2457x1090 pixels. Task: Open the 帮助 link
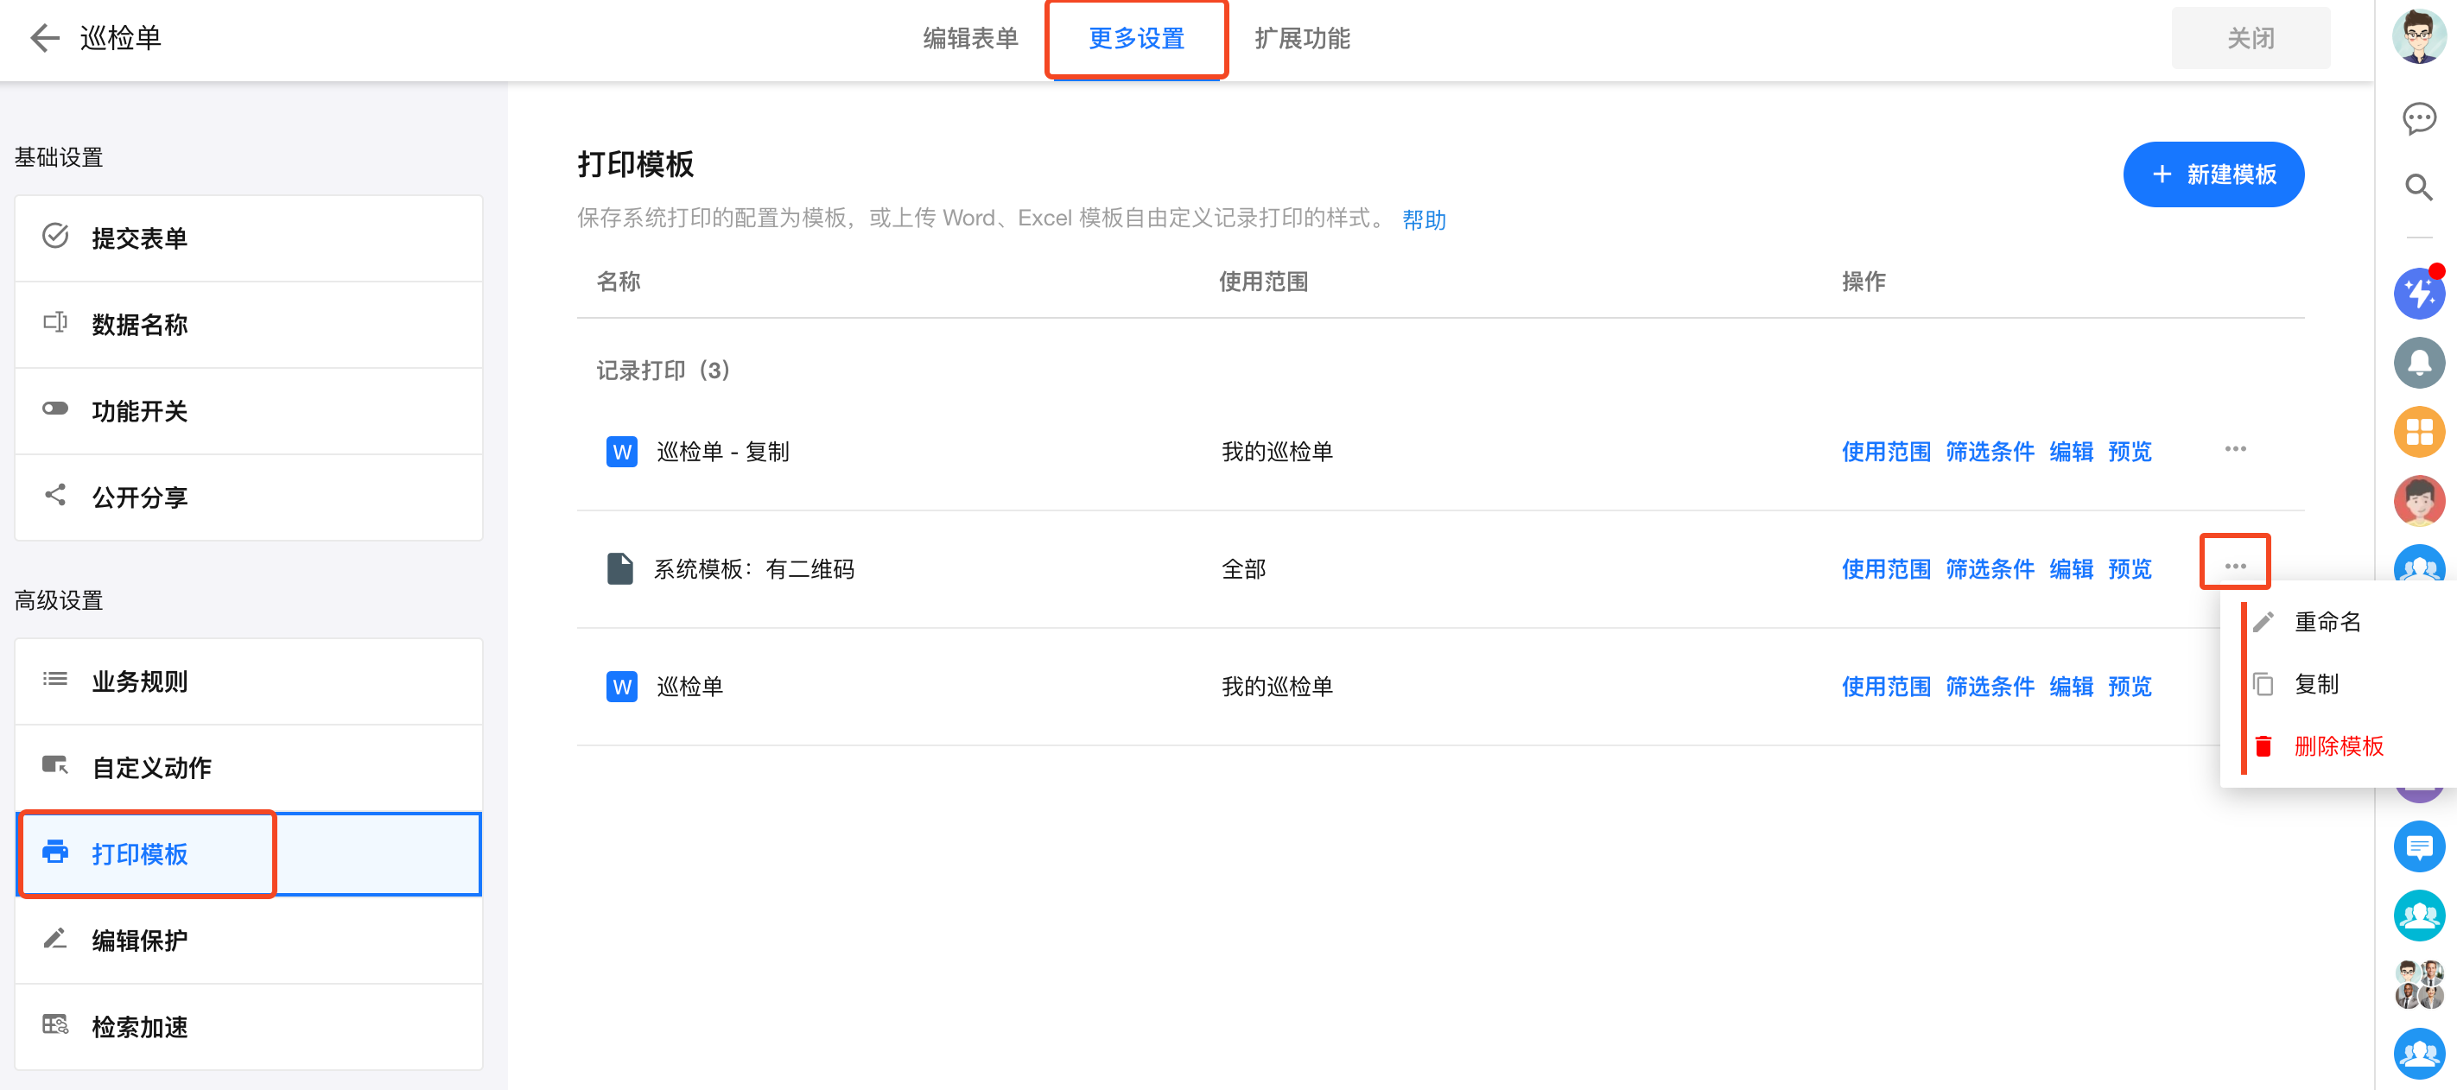tap(1423, 220)
